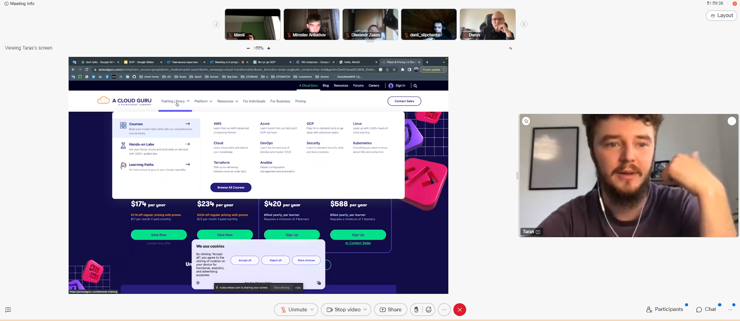Accept all cookies in the banner
The width and height of the screenshot is (740, 321).
pos(245,260)
